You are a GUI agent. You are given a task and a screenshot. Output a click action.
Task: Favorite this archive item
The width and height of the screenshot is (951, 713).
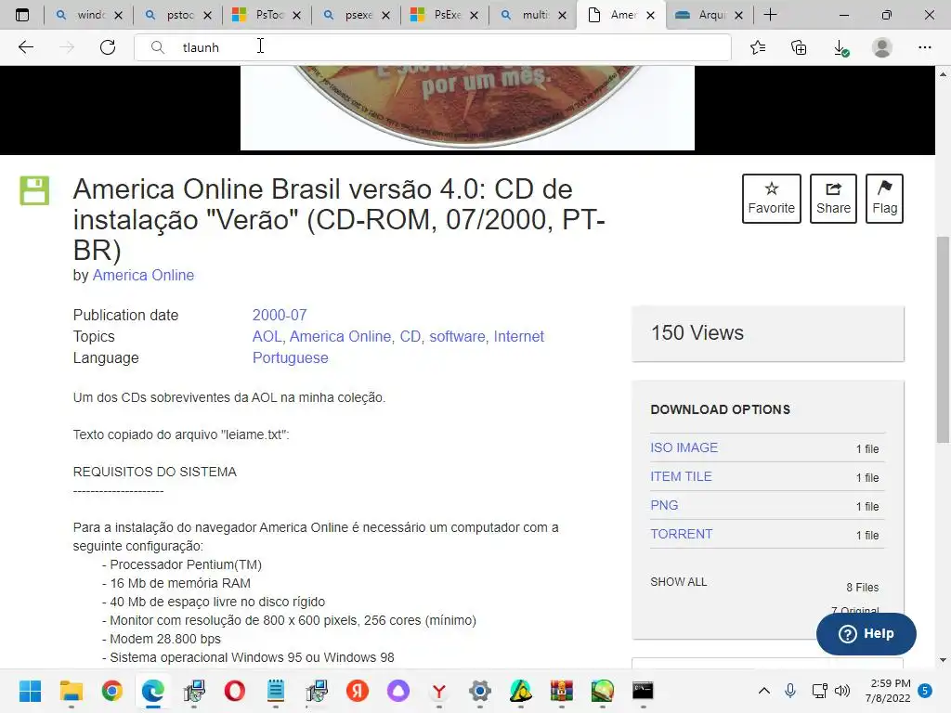[771, 199]
